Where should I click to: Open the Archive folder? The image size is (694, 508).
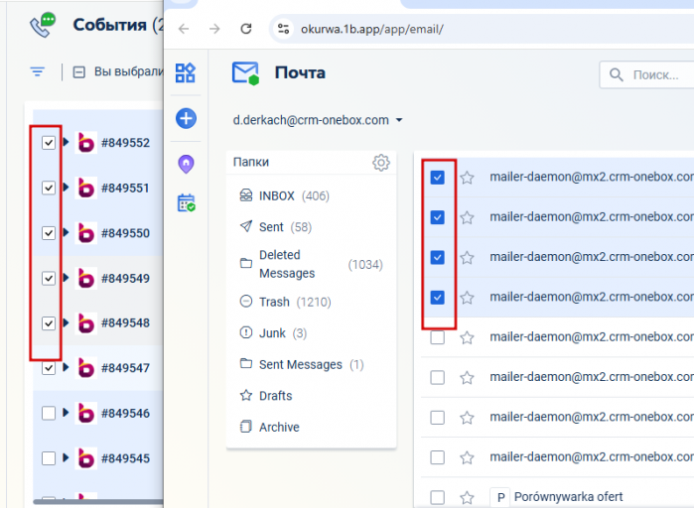pos(311,427)
